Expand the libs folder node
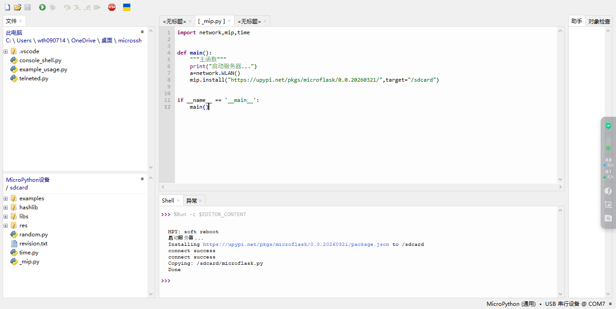Image resolution: width=616 pixels, height=309 pixels. click(6, 217)
